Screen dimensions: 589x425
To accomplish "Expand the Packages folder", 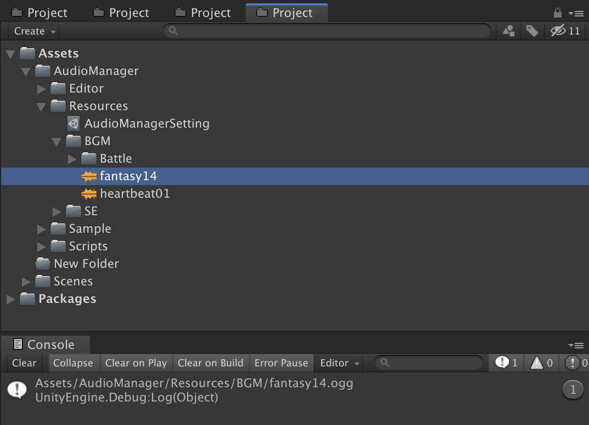I will point(10,299).
